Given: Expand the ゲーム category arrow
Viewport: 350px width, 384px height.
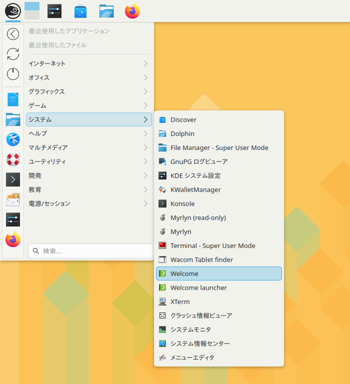Looking at the screenshot, I should [x=145, y=105].
